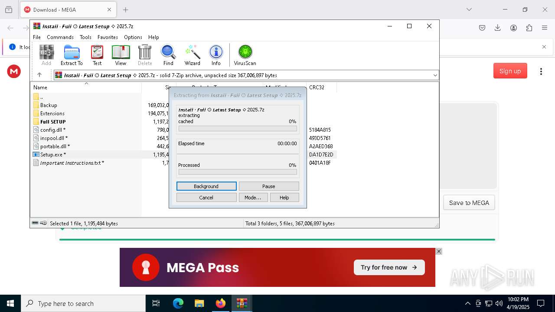Dismiss the browser notification bar
Screen dimensions: 555x312
544,47
